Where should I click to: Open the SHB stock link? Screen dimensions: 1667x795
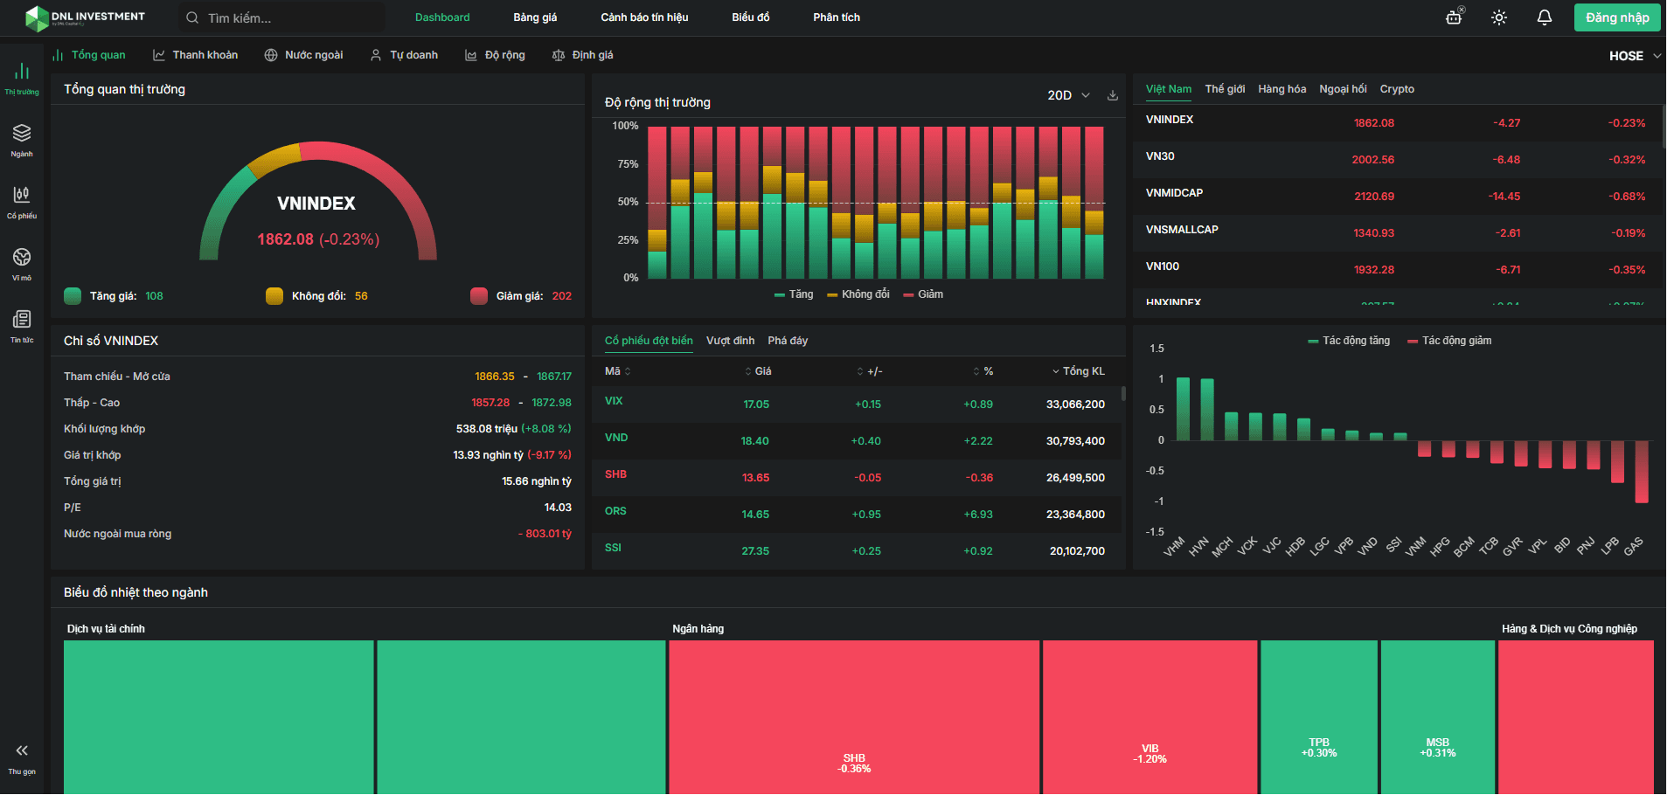615,474
